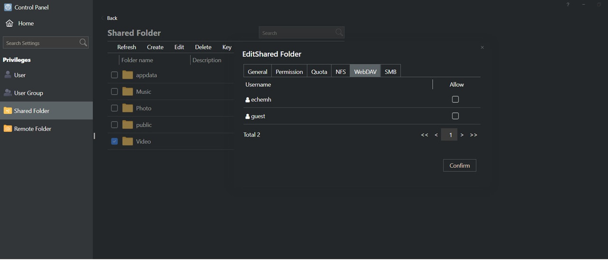Image resolution: width=608 pixels, height=264 pixels.
Task: Click the Music folder name
Action: 144,91
